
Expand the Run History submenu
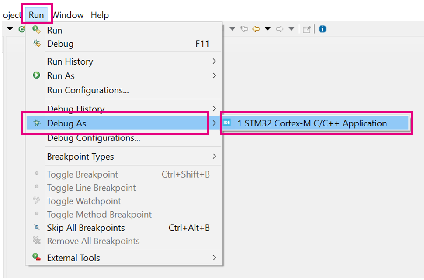click(x=70, y=61)
